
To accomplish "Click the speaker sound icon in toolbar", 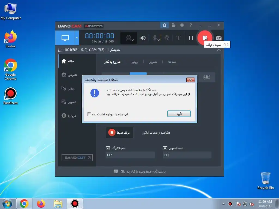I will [x=143, y=38].
